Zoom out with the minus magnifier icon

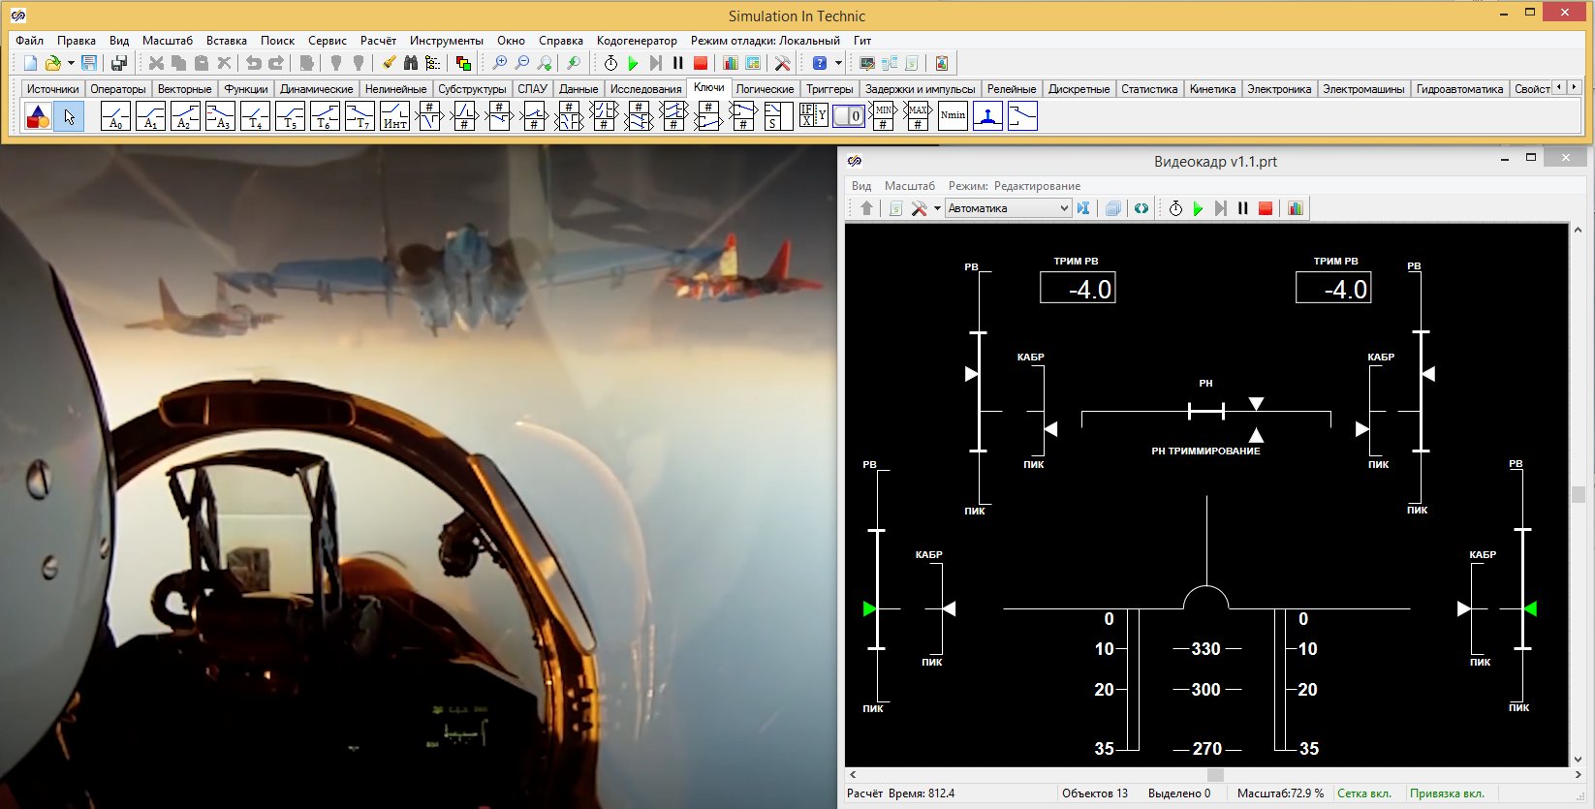tap(522, 63)
